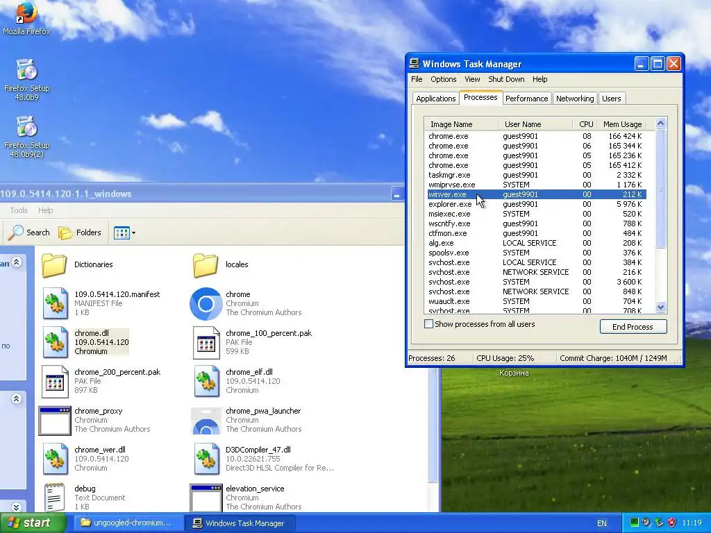Select the ctfmon.exe process row
Screen dimensions: 711x533
click(537, 233)
